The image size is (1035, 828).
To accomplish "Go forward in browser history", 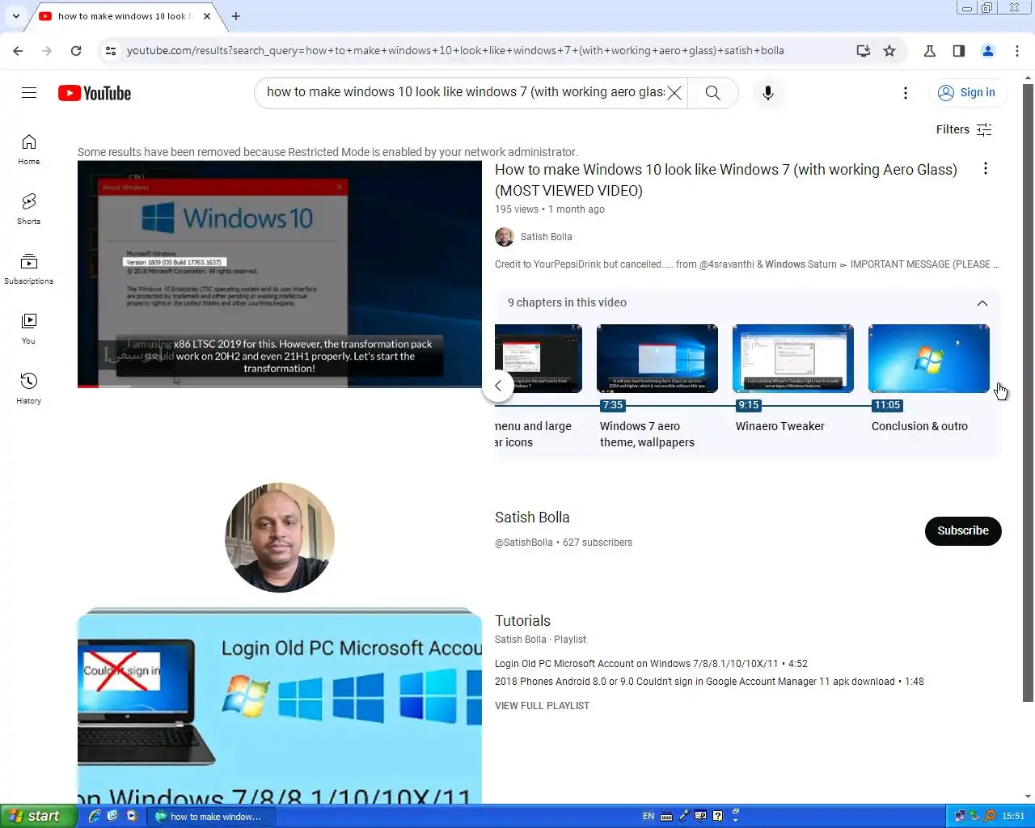I will pyautogui.click(x=47, y=50).
